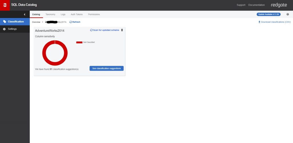This screenshot has height=143, width=293.
Task: Switch to the Auth Tokens tab
Action: 77,14
